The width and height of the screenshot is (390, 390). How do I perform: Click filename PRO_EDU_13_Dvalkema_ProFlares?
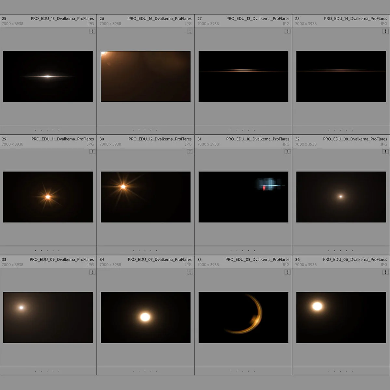click(258, 19)
